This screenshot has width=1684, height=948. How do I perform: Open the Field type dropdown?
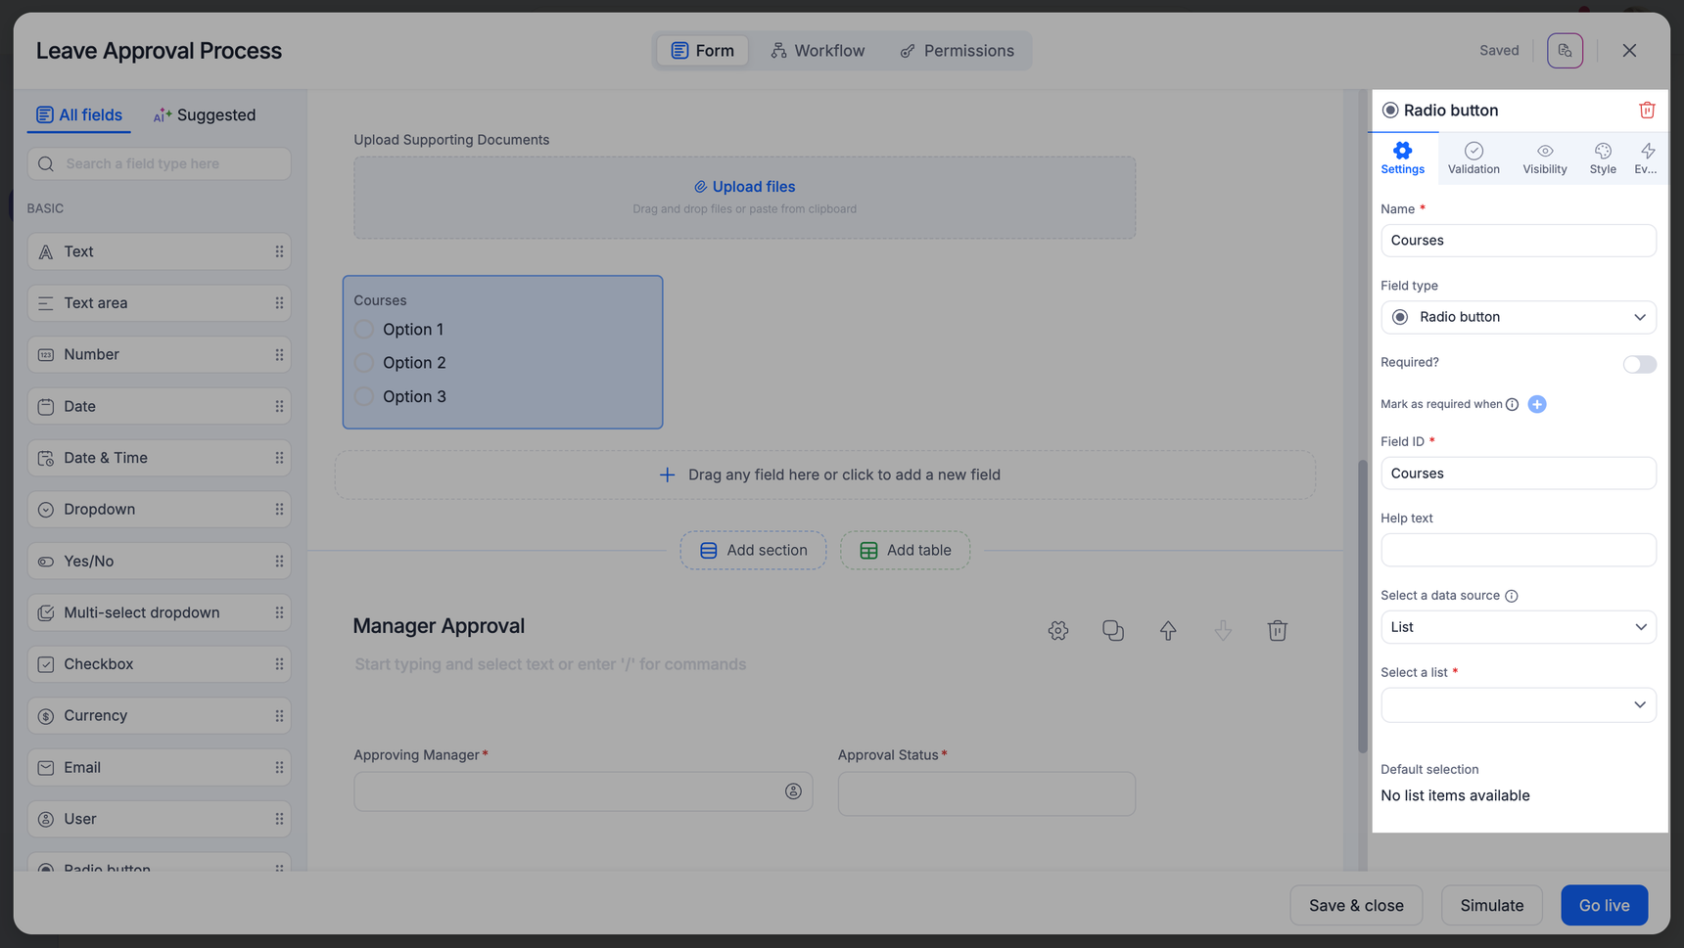tap(1518, 317)
